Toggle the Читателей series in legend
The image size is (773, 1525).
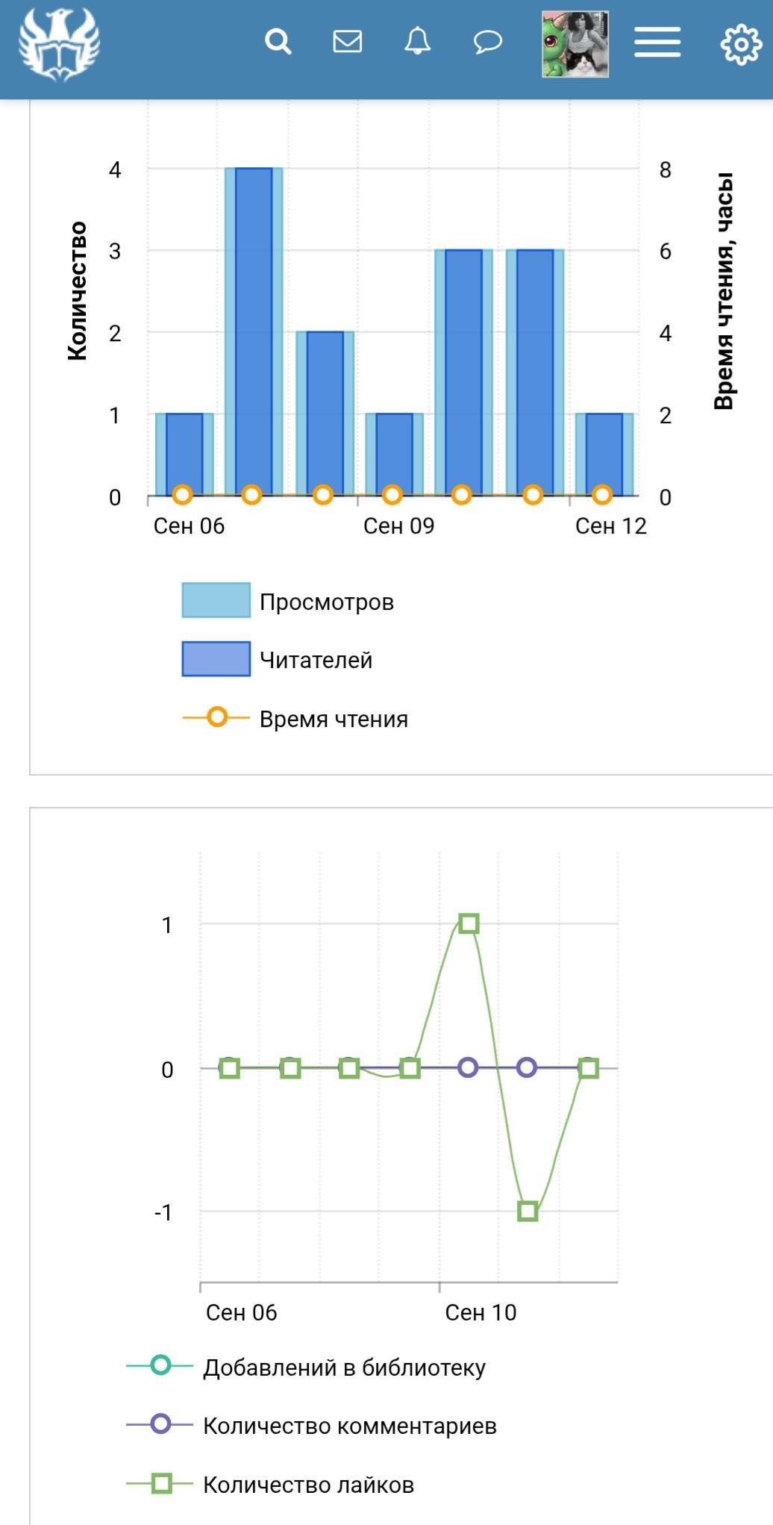316,660
